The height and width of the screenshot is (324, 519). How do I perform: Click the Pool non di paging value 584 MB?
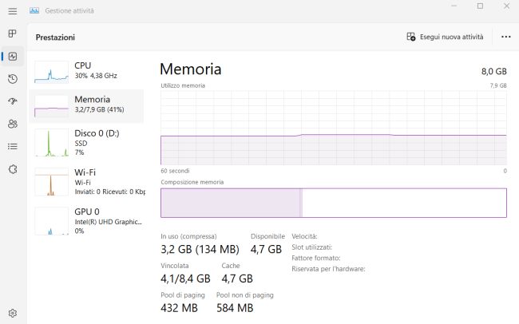click(x=235, y=308)
